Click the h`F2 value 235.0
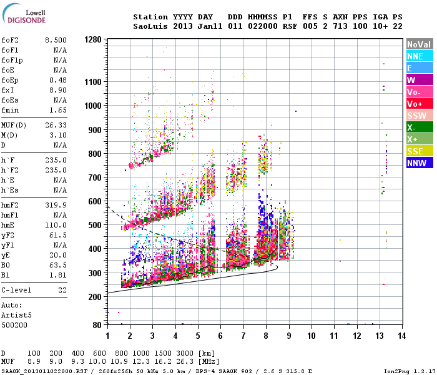The width and height of the screenshot is (437, 375). pos(56,170)
